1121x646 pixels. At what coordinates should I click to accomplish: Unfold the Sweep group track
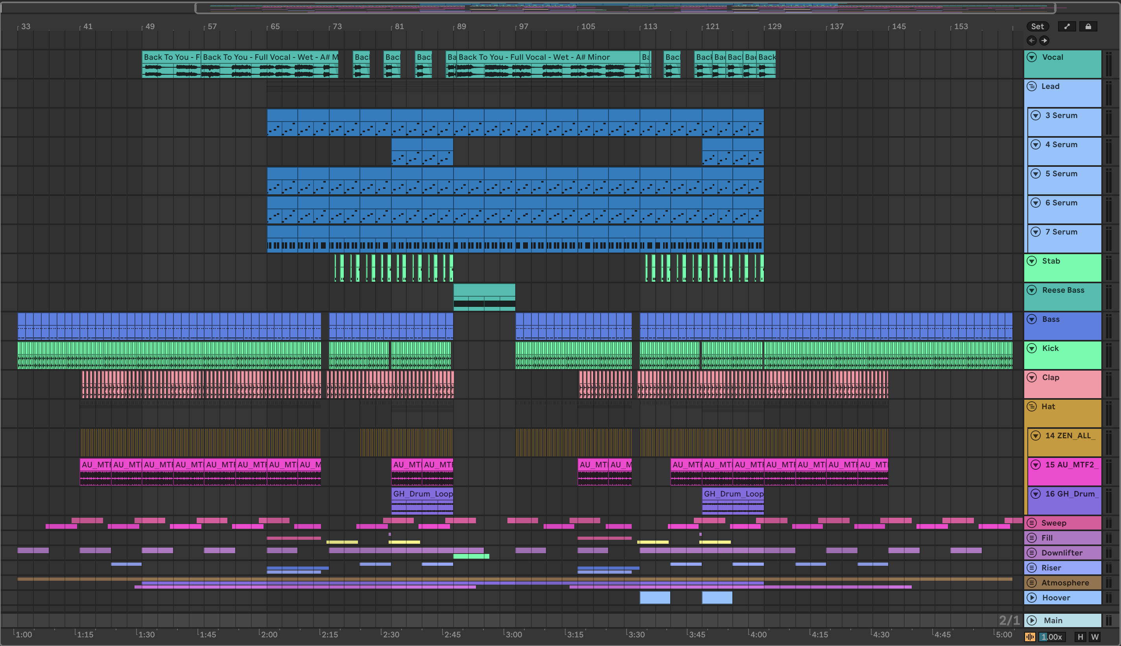[x=1032, y=523]
